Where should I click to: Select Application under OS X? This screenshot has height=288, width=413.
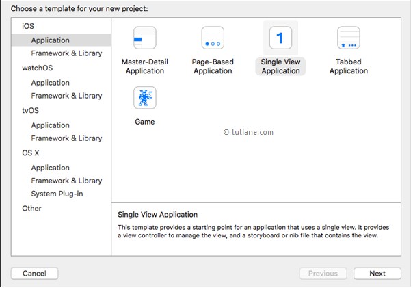pos(50,168)
